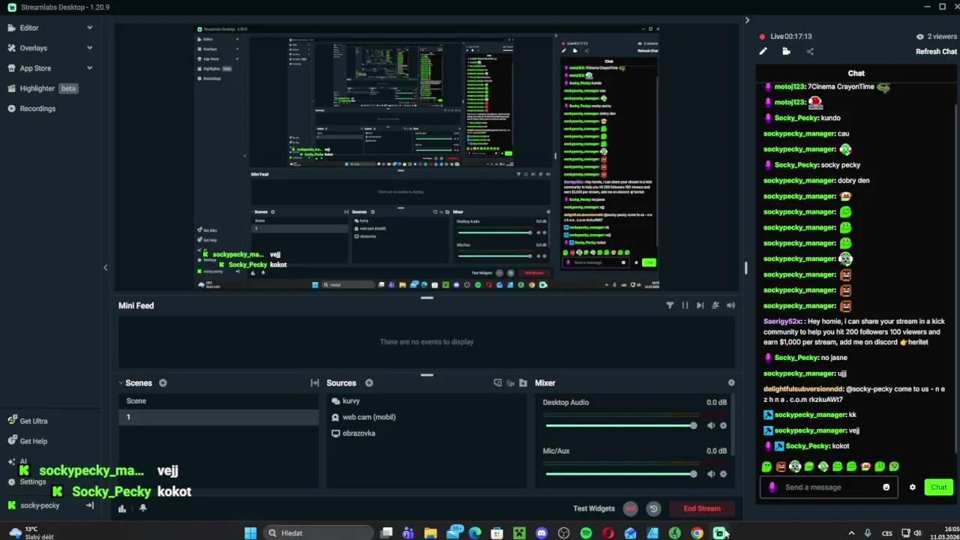Add a new scene with plus icon
960x540 pixels.
pyautogui.click(x=163, y=383)
